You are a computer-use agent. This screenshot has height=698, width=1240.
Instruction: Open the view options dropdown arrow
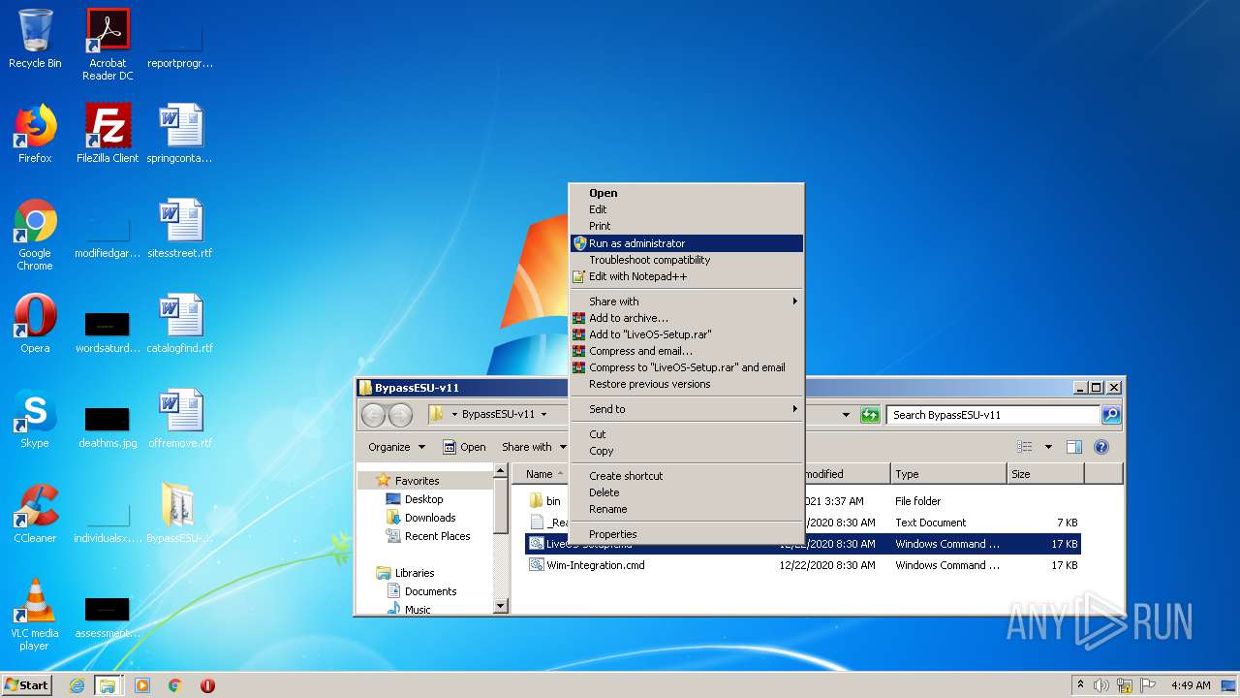[1048, 447]
